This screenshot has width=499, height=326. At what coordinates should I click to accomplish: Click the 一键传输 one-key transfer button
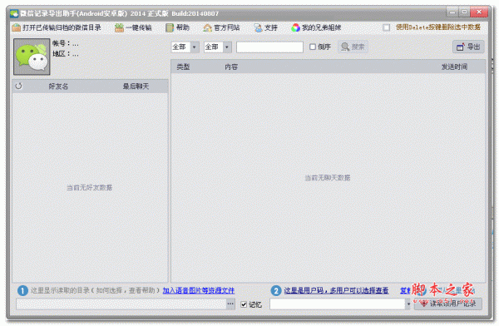pyautogui.click(x=133, y=27)
